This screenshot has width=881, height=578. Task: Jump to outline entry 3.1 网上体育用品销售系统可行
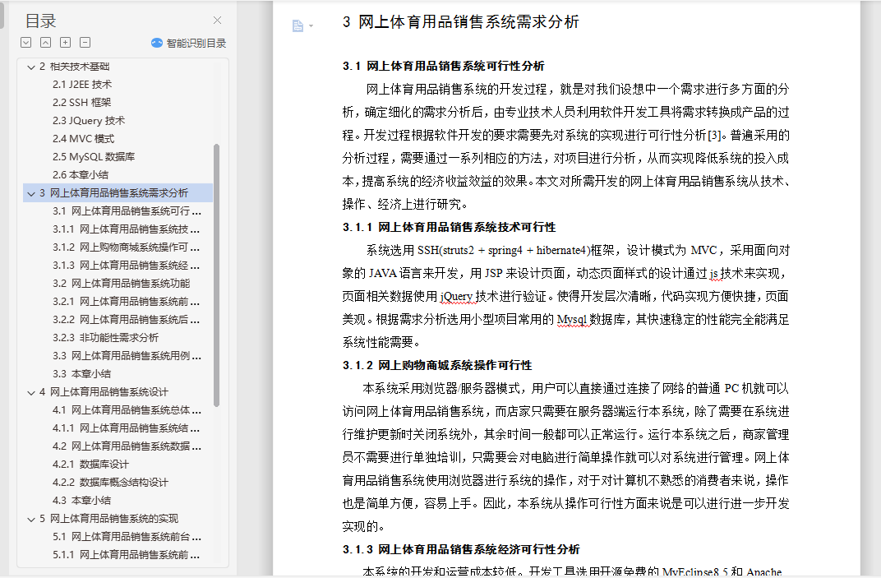[127, 210]
